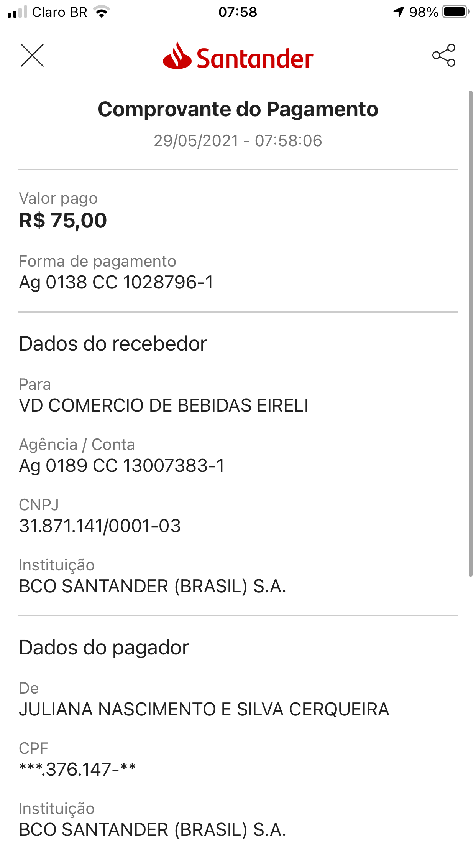Tap the cellular signal bars

coord(18,12)
